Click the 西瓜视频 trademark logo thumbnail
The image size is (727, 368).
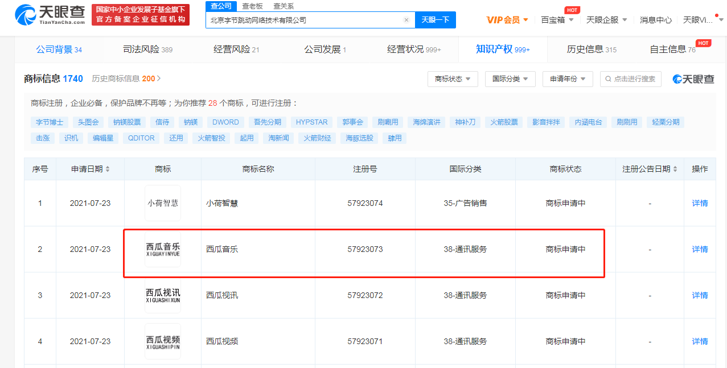click(163, 341)
